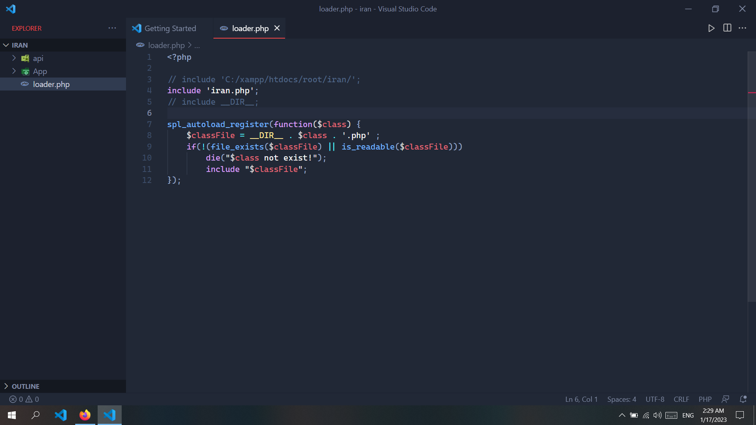Change end of line sequence CRLF
The image size is (756, 425).
coord(681,399)
